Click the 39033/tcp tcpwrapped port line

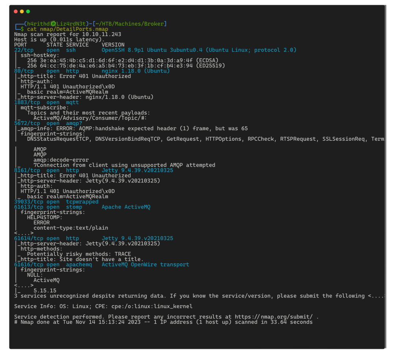click(56, 202)
